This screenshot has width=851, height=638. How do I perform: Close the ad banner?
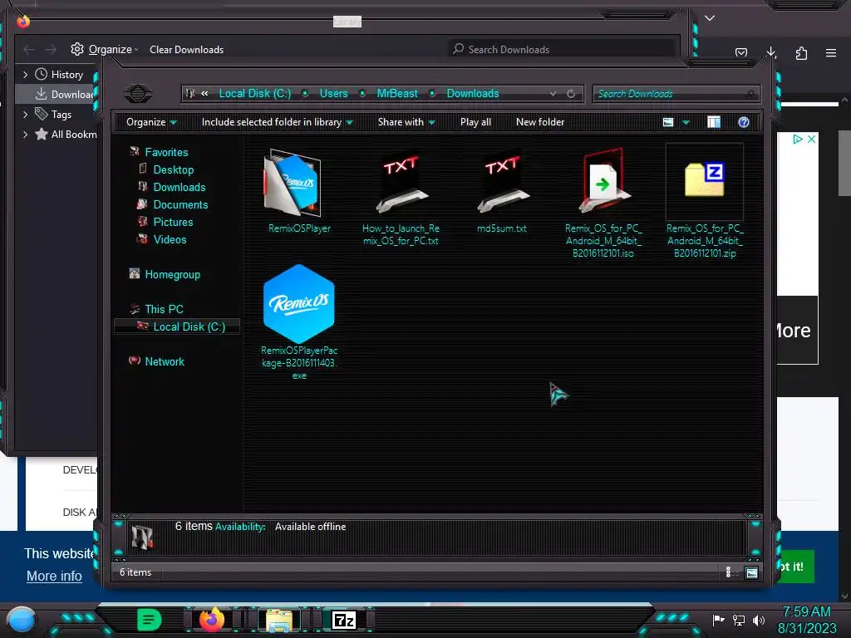point(811,139)
